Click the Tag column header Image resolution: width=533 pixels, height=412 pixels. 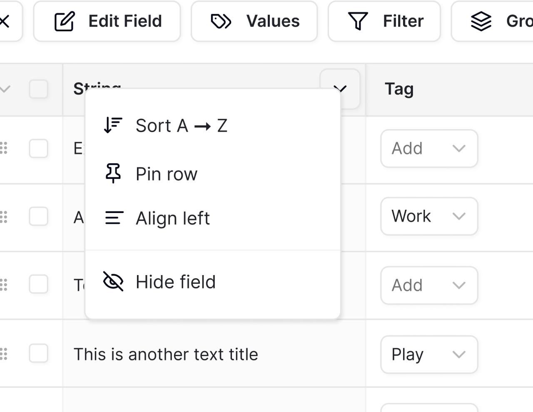coord(399,89)
